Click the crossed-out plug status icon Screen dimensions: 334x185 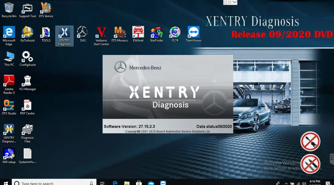310,141
